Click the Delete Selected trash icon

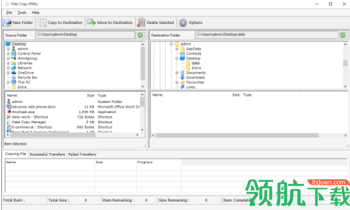pos(141,23)
